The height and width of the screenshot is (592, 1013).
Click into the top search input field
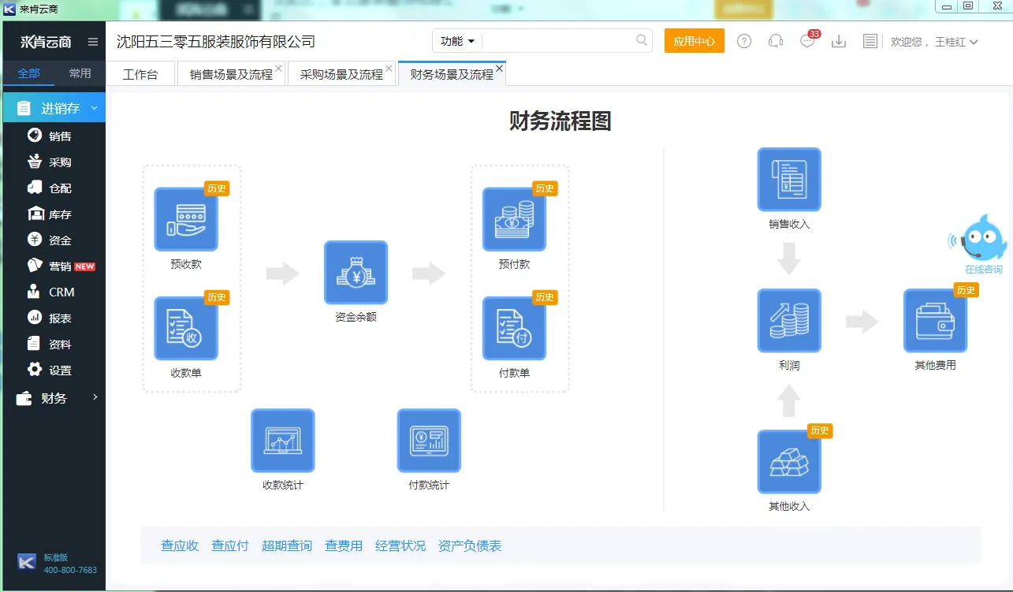pyautogui.click(x=560, y=41)
